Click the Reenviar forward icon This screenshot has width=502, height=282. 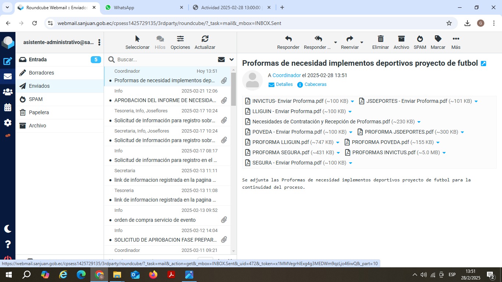[349, 39]
